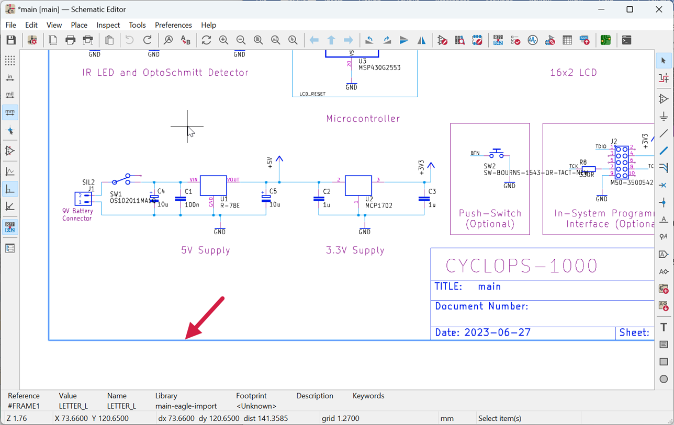Image resolution: width=674 pixels, height=425 pixels.
Task: Activate zoom to selection tool
Action: (293, 40)
